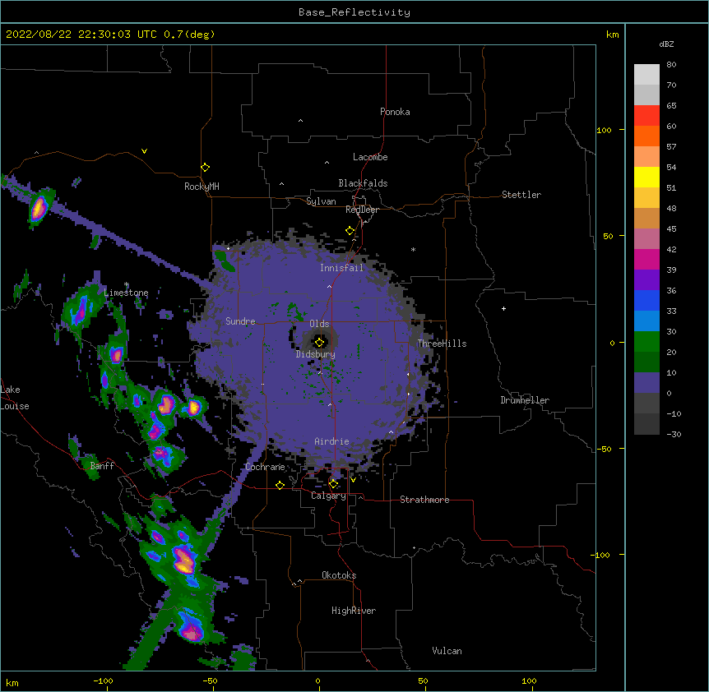Select the -50 tick on the right axis
Viewport: 709px width, 692px height.
point(604,449)
